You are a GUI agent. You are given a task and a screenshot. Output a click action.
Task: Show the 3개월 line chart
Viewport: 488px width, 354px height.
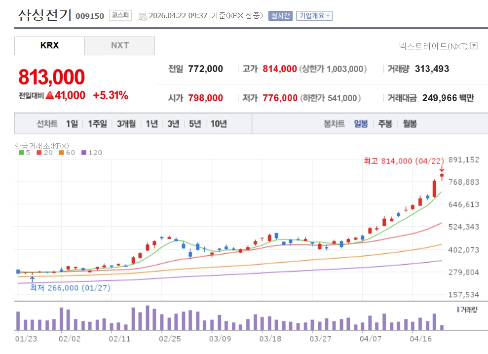[x=126, y=124]
